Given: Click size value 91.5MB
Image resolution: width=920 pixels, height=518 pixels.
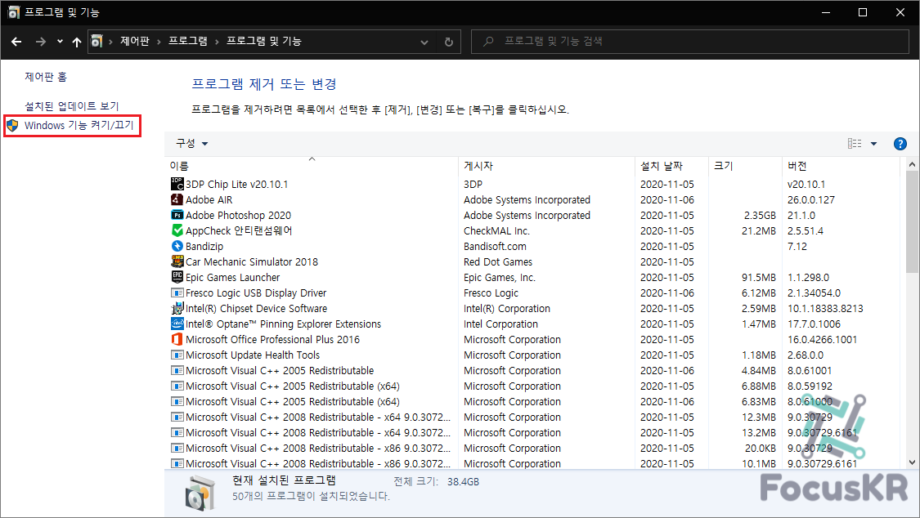Looking at the screenshot, I should [759, 277].
